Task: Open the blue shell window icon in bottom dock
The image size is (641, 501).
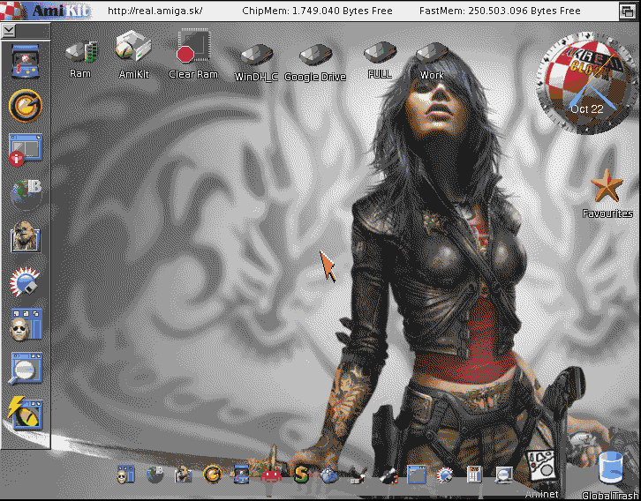Action: pos(417,475)
